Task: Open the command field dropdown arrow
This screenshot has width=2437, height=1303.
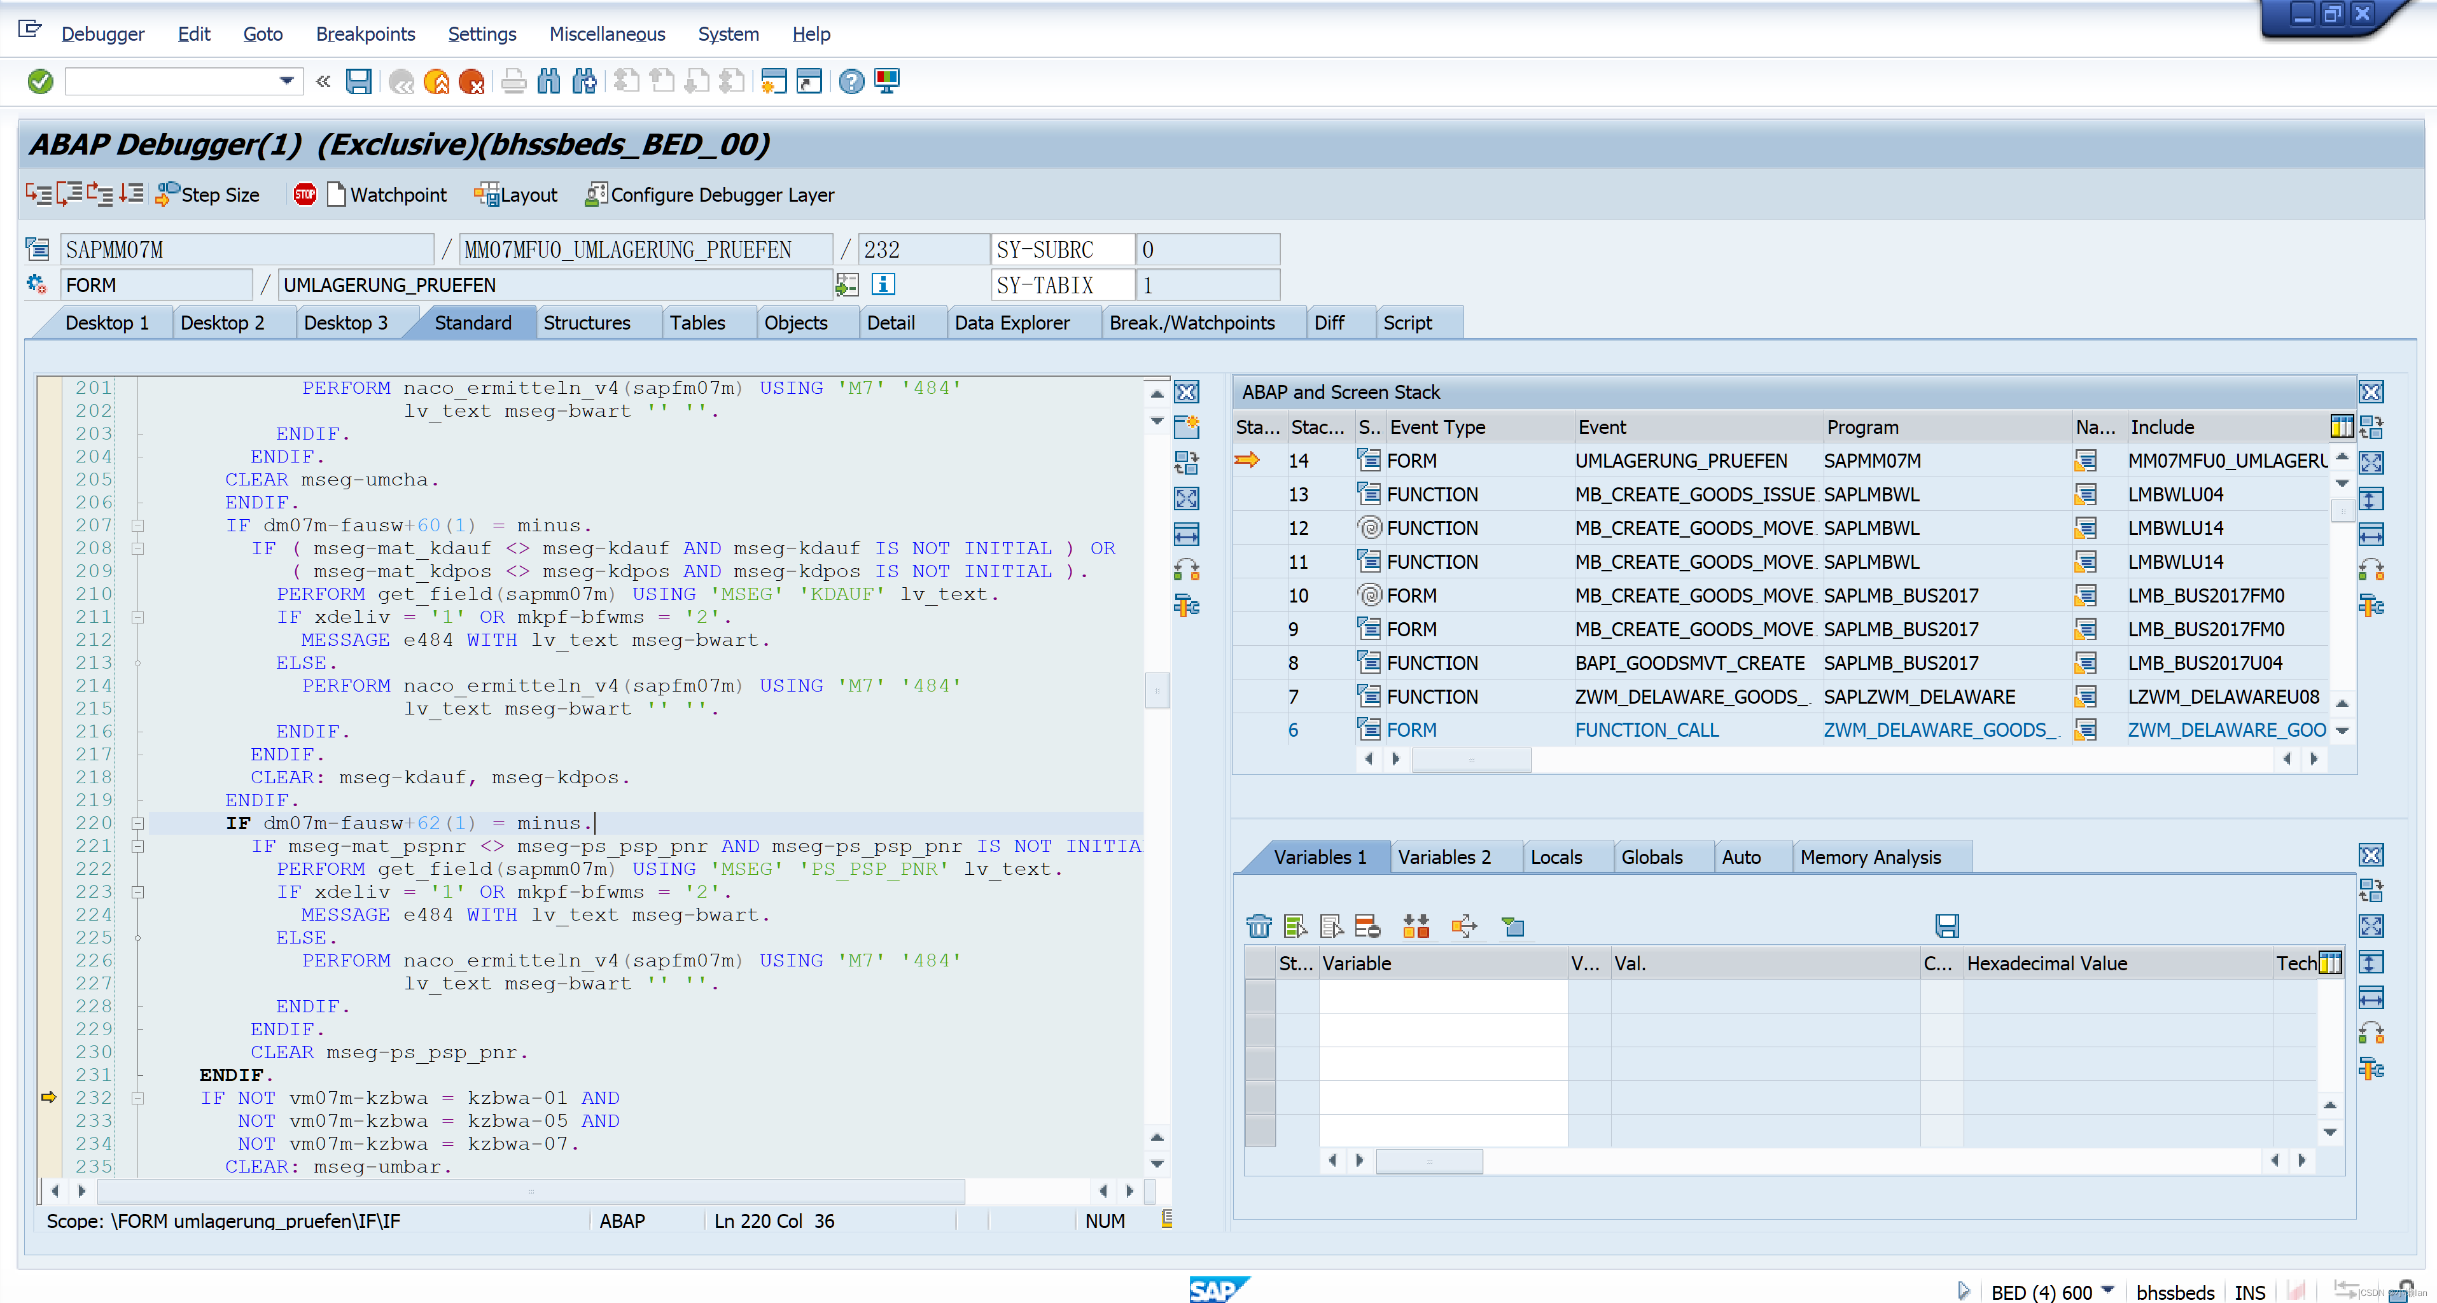Action: pos(286,81)
